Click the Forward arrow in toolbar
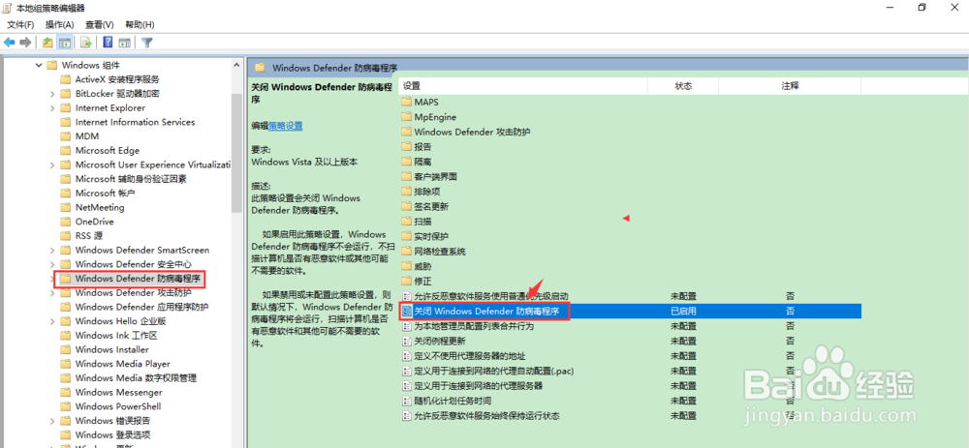969x448 pixels. click(x=25, y=43)
